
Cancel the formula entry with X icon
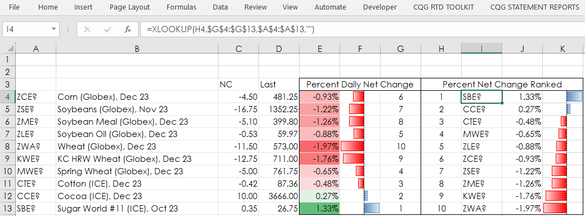coord(87,29)
